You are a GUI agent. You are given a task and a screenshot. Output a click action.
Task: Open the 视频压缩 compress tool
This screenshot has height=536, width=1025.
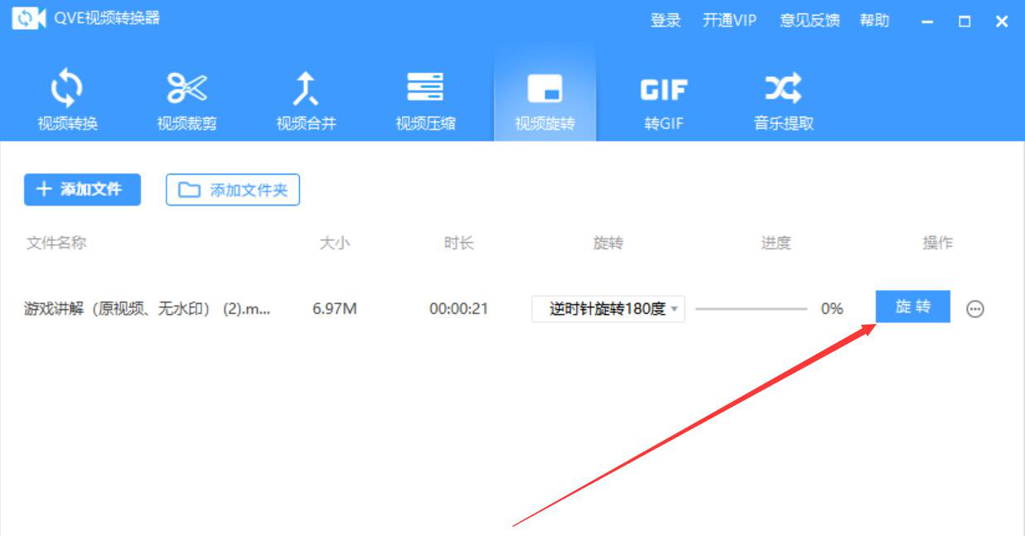(x=425, y=99)
